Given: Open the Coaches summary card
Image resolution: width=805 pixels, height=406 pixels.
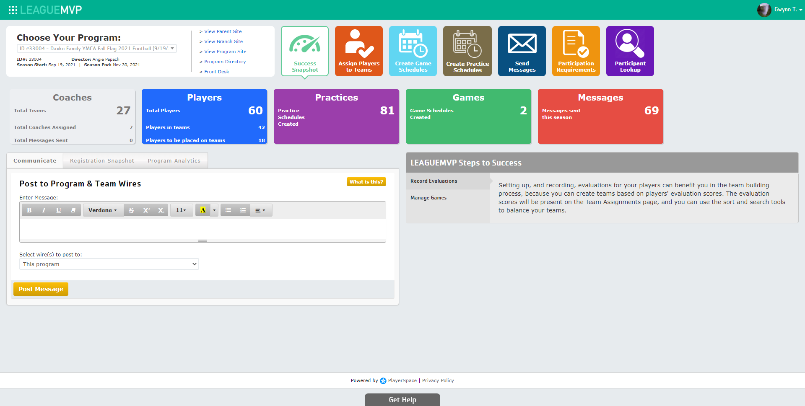Looking at the screenshot, I should pos(72,116).
